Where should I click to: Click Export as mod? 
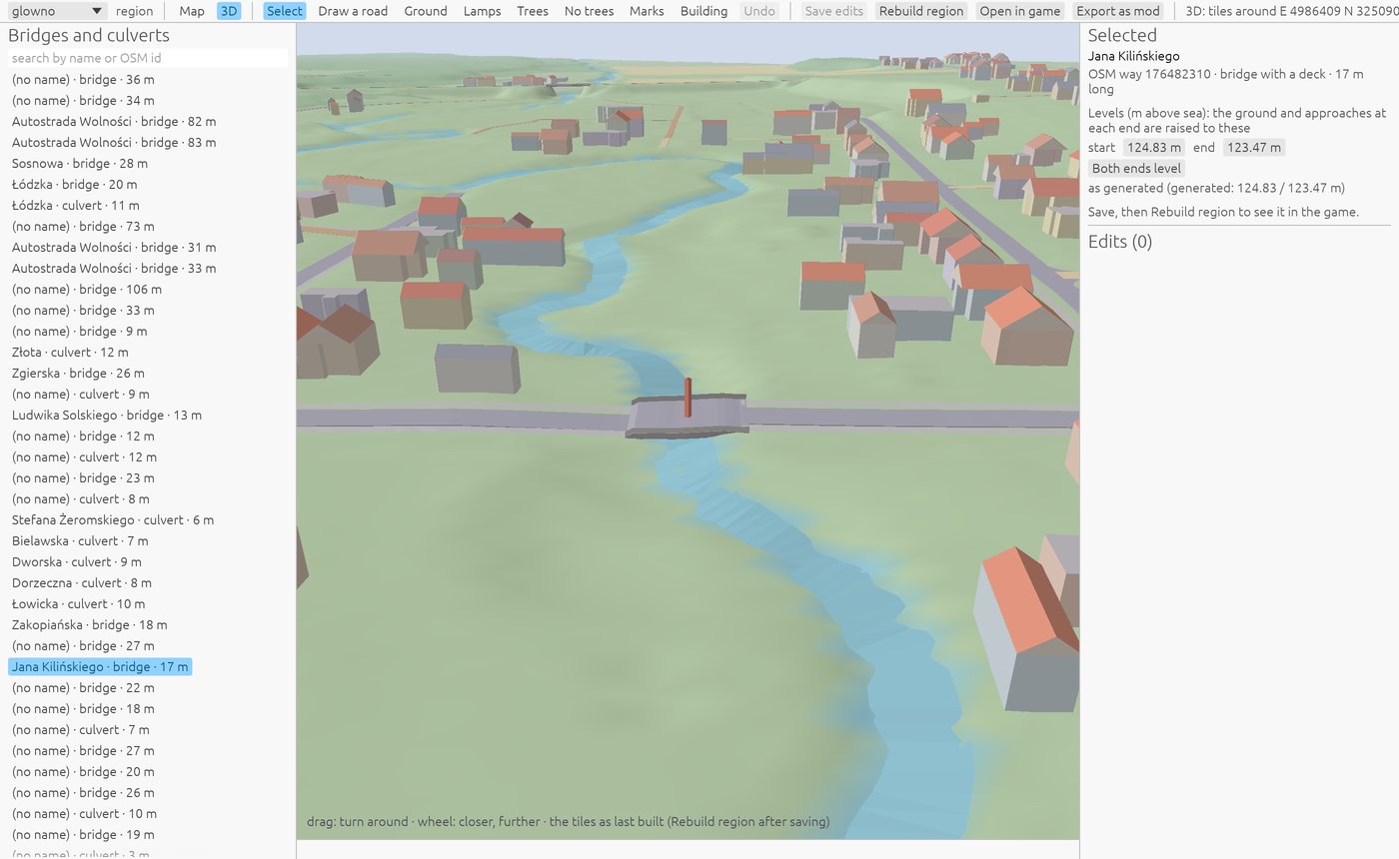1118,11
